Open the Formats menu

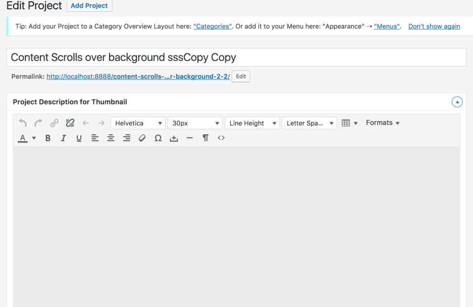pyautogui.click(x=382, y=123)
